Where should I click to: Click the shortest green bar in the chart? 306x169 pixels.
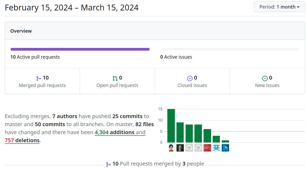pos(225,141)
